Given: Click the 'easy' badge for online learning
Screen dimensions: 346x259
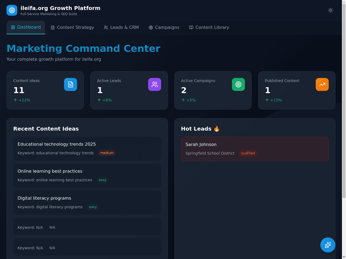Looking at the screenshot, I should [102, 180].
